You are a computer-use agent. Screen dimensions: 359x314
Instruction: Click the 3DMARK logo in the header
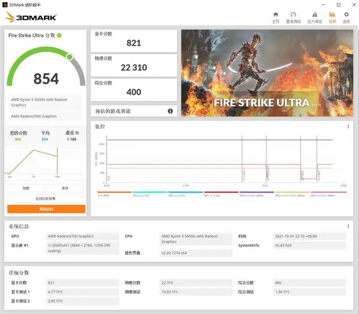(x=31, y=17)
